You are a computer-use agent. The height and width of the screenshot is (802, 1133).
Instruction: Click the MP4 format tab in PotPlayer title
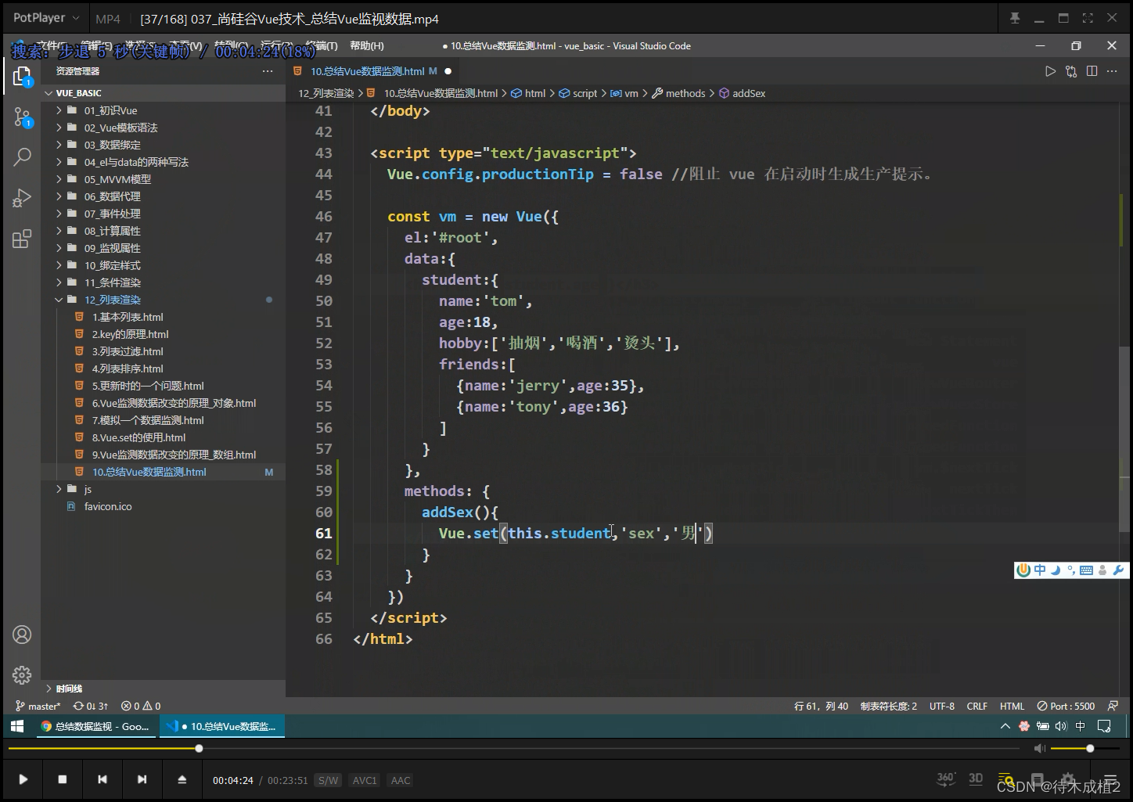click(x=108, y=18)
